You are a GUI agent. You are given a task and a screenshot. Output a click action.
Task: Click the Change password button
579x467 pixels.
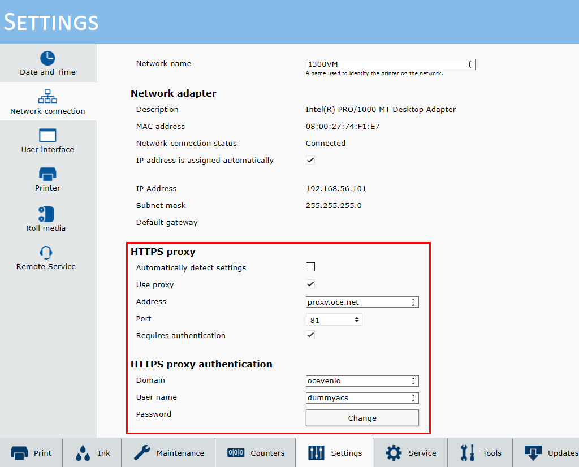(362, 418)
